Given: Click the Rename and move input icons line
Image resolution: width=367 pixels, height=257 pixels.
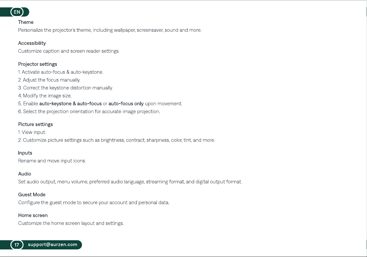Looking at the screenshot, I should click(52, 161).
